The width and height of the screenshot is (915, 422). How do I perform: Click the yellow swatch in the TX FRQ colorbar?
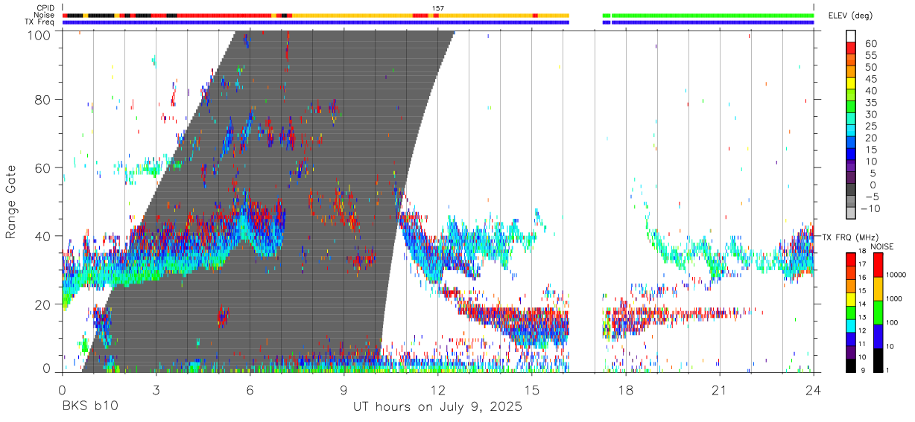point(851,299)
